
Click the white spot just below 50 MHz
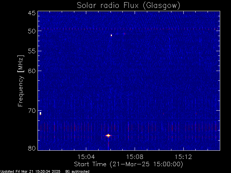pyautogui.click(x=112, y=35)
